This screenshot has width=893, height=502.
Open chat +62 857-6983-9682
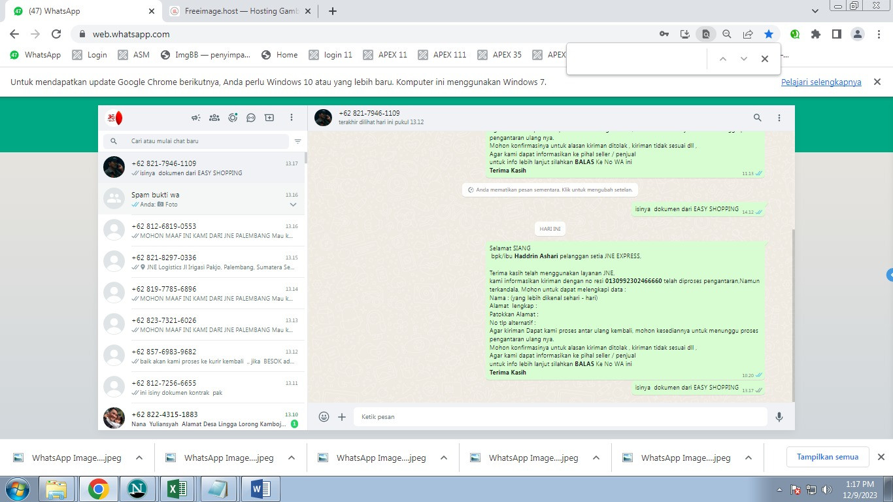tap(202, 356)
